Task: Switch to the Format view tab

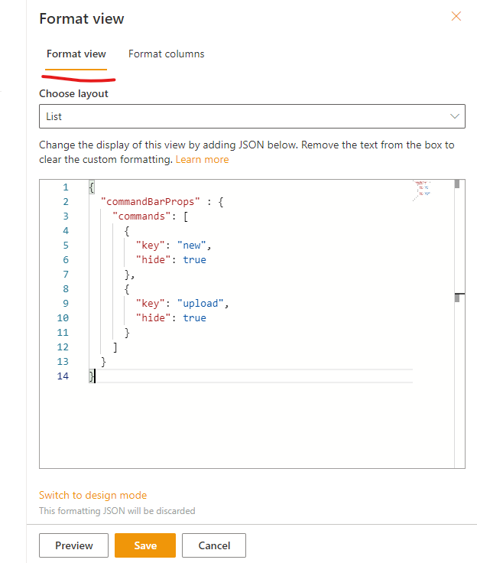Action: [x=76, y=54]
